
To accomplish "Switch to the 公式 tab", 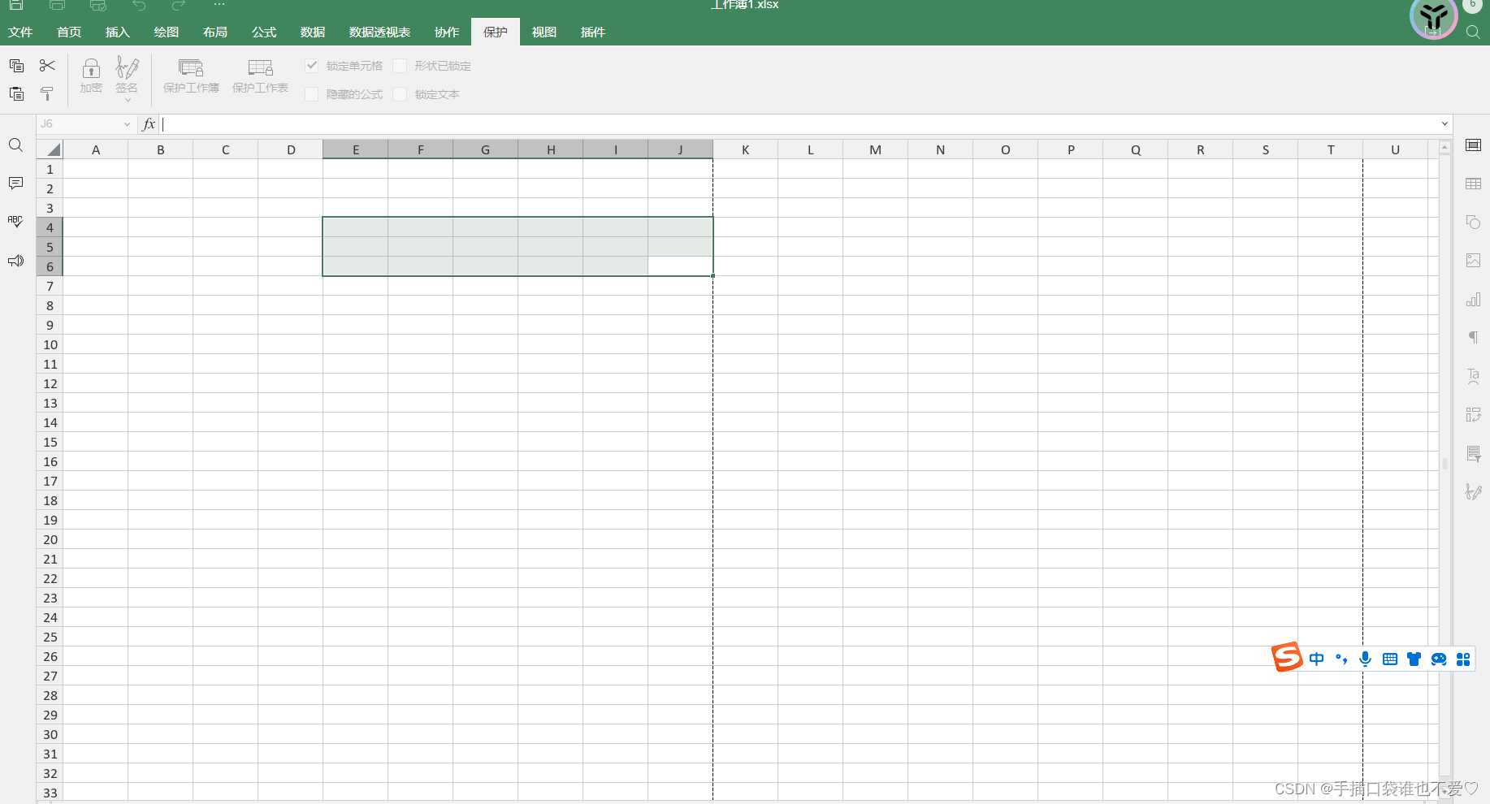I will [264, 32].
